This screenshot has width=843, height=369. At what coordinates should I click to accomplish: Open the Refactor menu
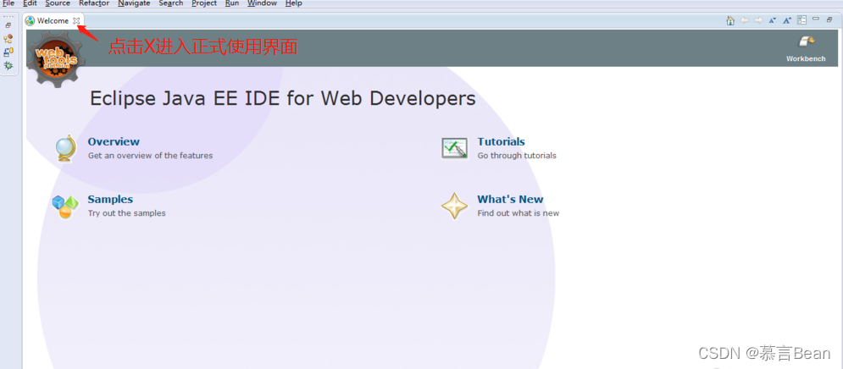[94, 3]
